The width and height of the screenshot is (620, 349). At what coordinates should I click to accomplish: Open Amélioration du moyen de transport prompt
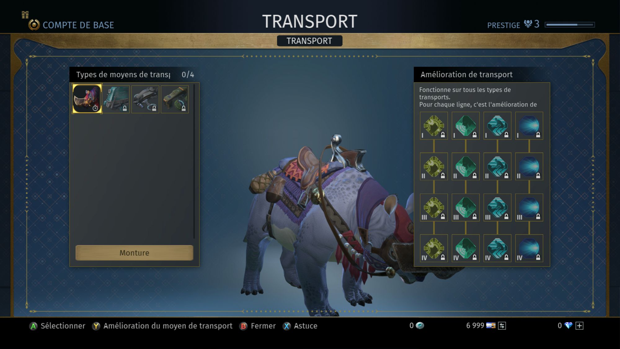(162, 326)
